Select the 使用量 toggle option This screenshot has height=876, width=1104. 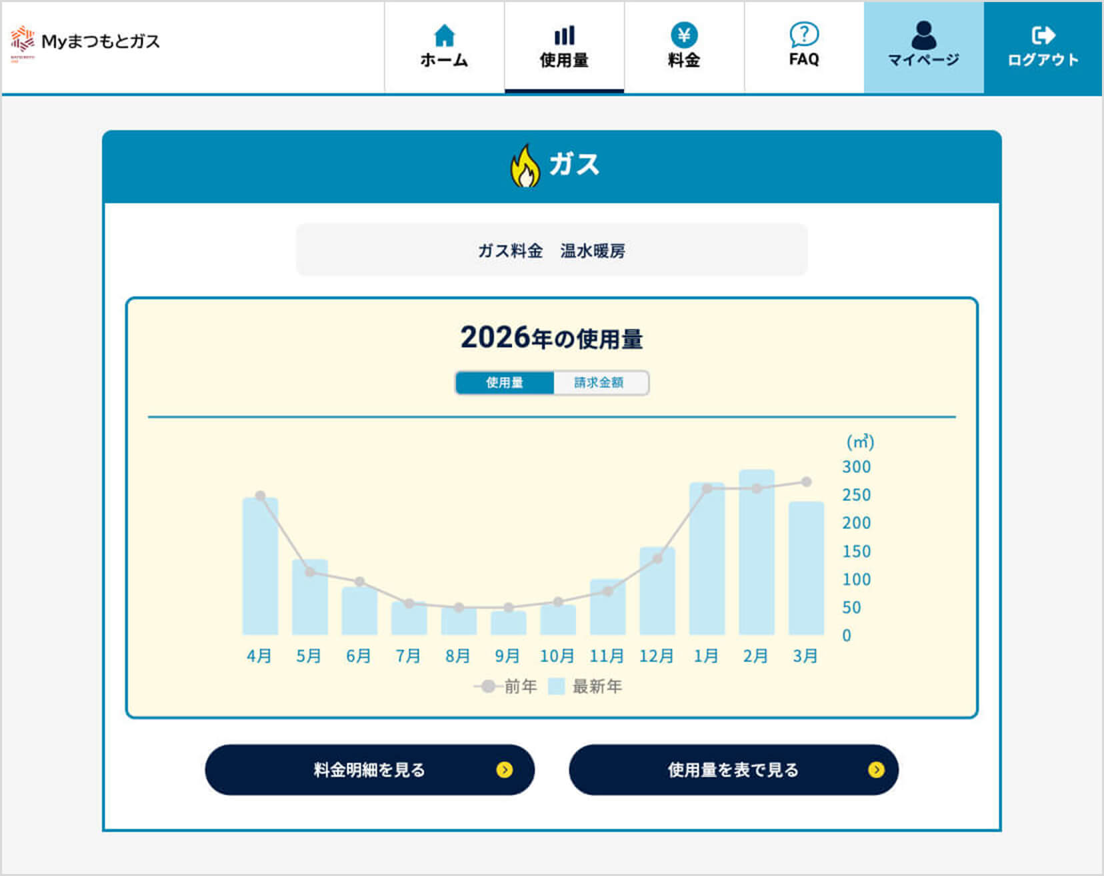pos(505,383)
